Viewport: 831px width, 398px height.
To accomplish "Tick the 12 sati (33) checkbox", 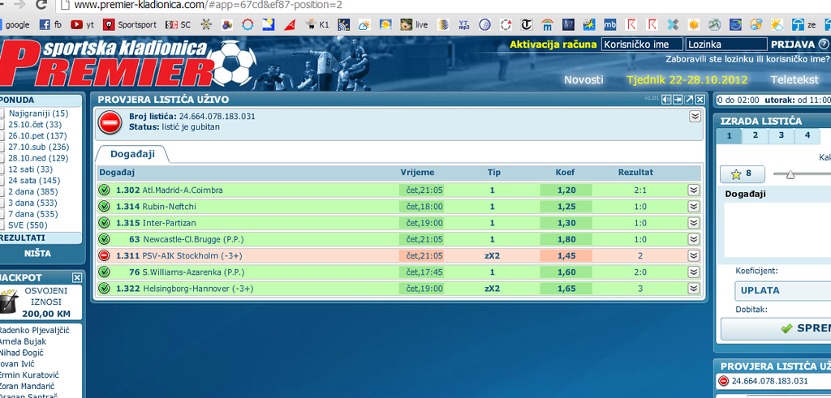I will (2, 169).
